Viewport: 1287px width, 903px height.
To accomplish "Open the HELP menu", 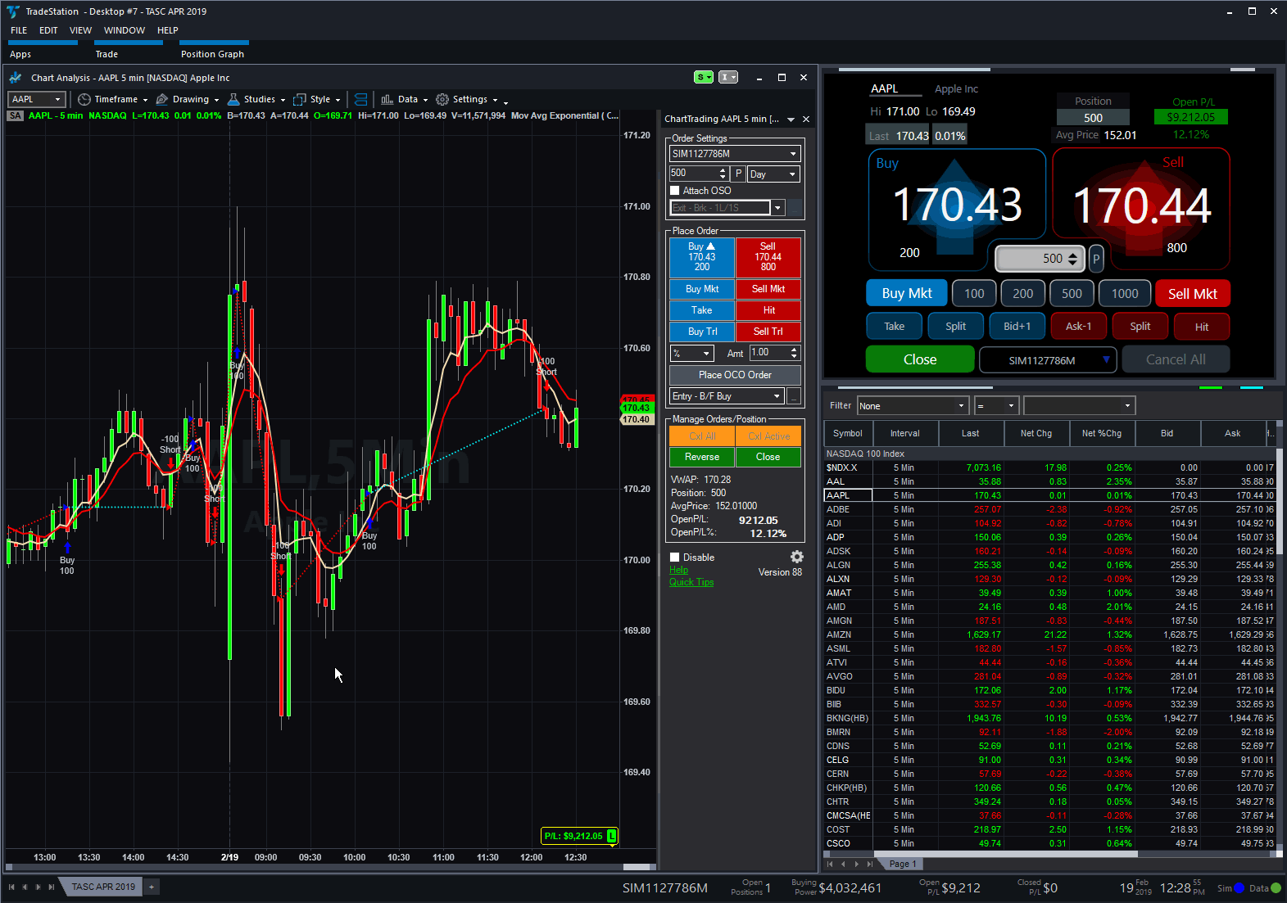I will 168,30.
